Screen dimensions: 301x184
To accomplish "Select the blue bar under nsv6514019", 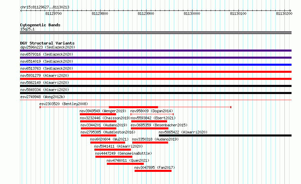I will click(156, 65).
